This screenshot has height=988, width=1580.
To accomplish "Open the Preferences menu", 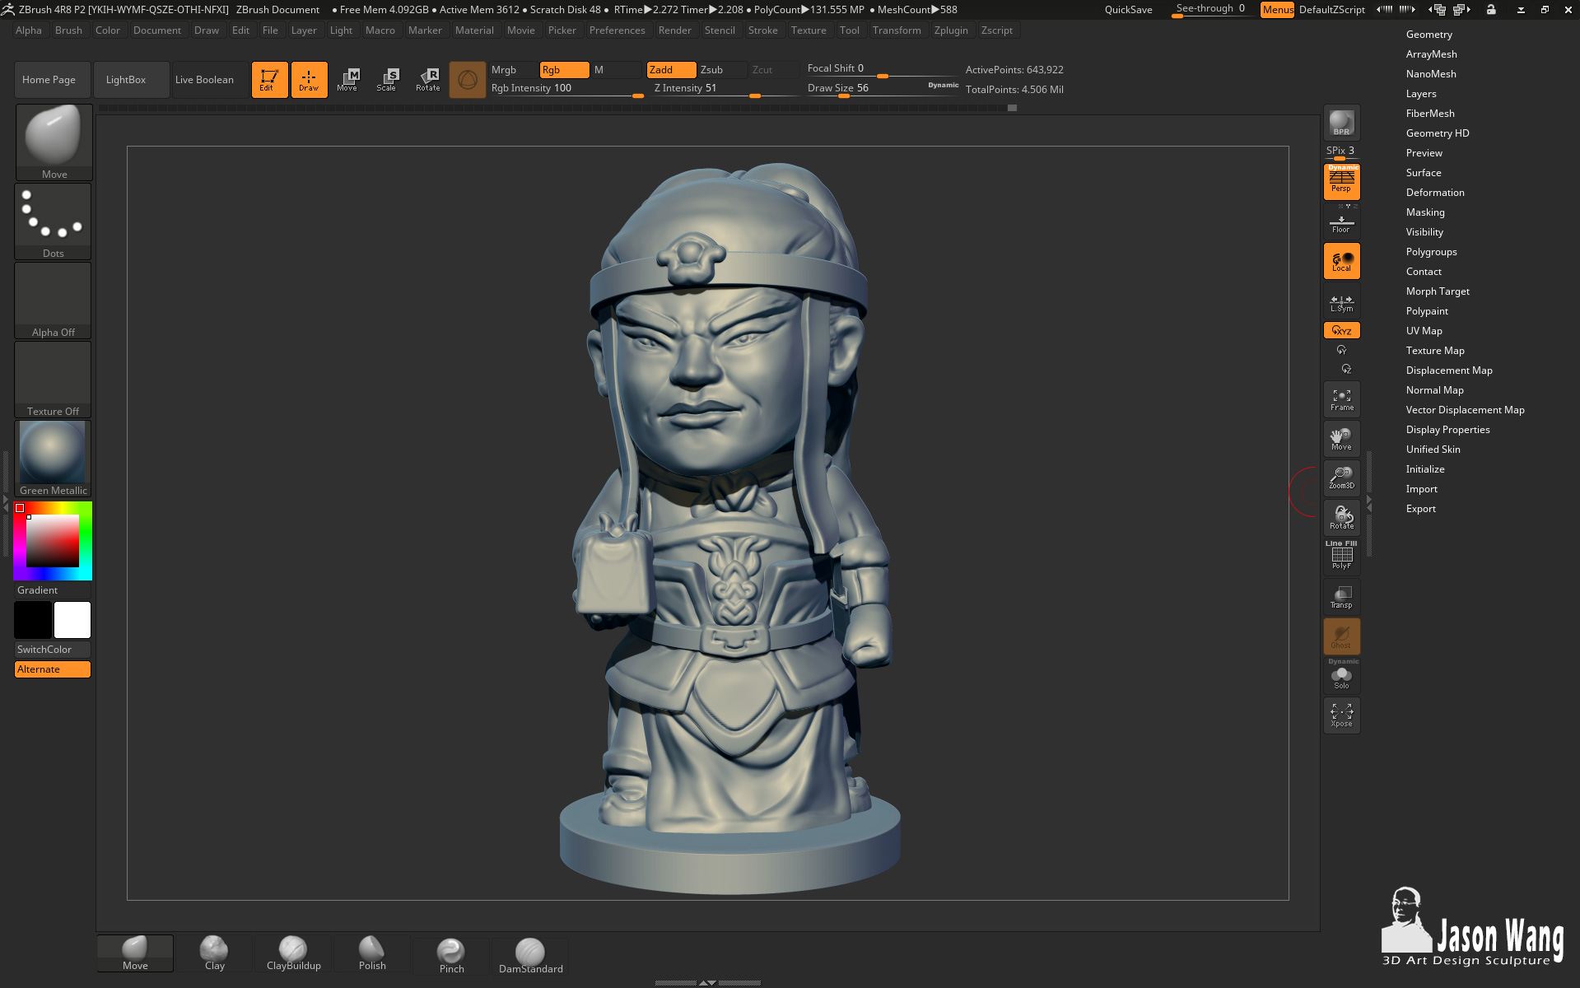I will (x=617, y=30).
